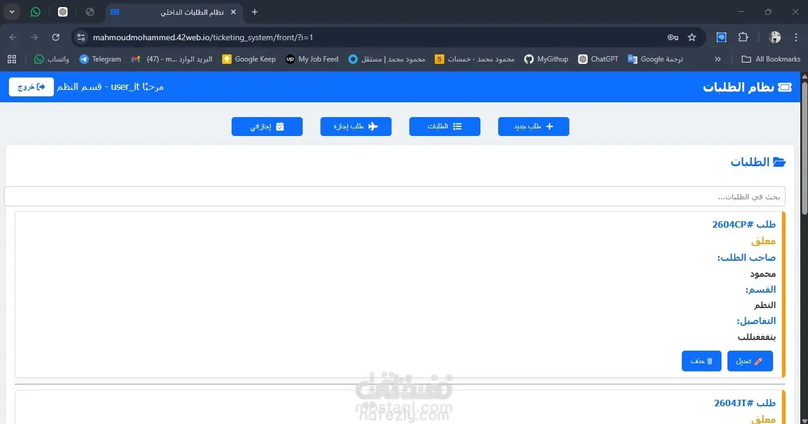Open the ChatGPT bookmark

[598, 59]
